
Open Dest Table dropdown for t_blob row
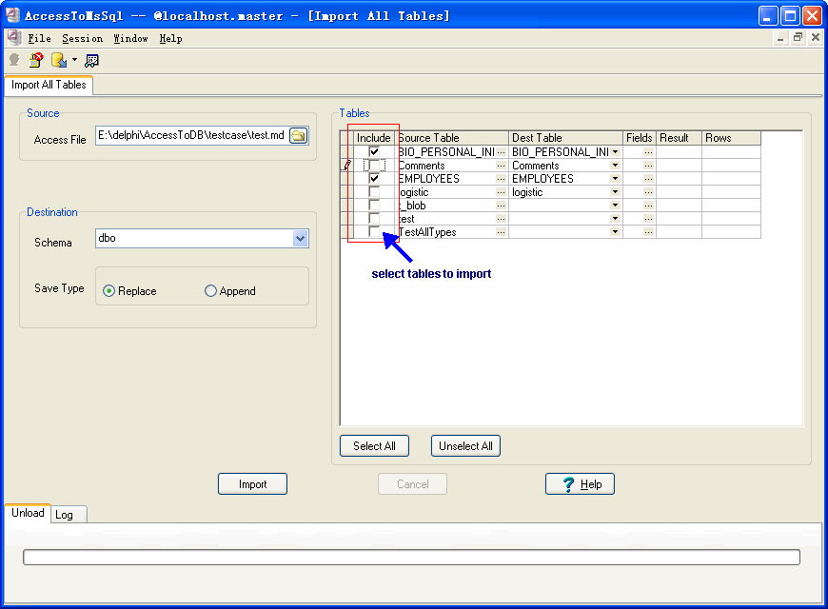click(615, 206)
